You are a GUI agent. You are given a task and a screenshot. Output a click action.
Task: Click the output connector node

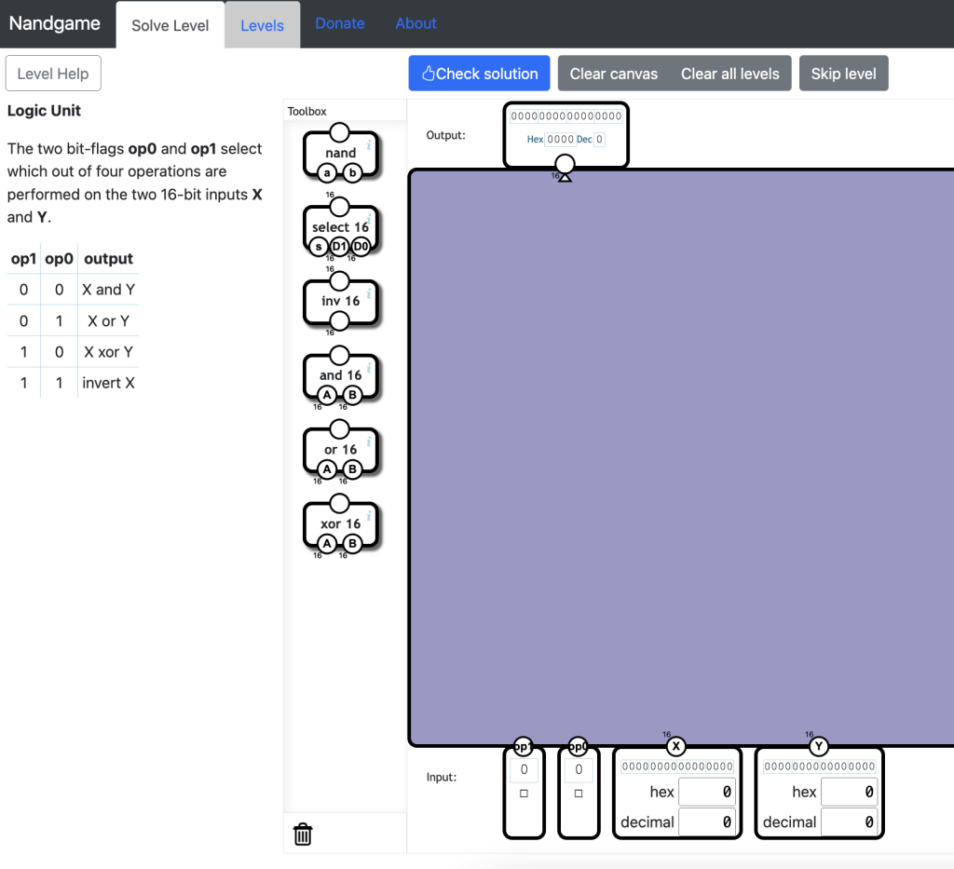pos(565,165)
